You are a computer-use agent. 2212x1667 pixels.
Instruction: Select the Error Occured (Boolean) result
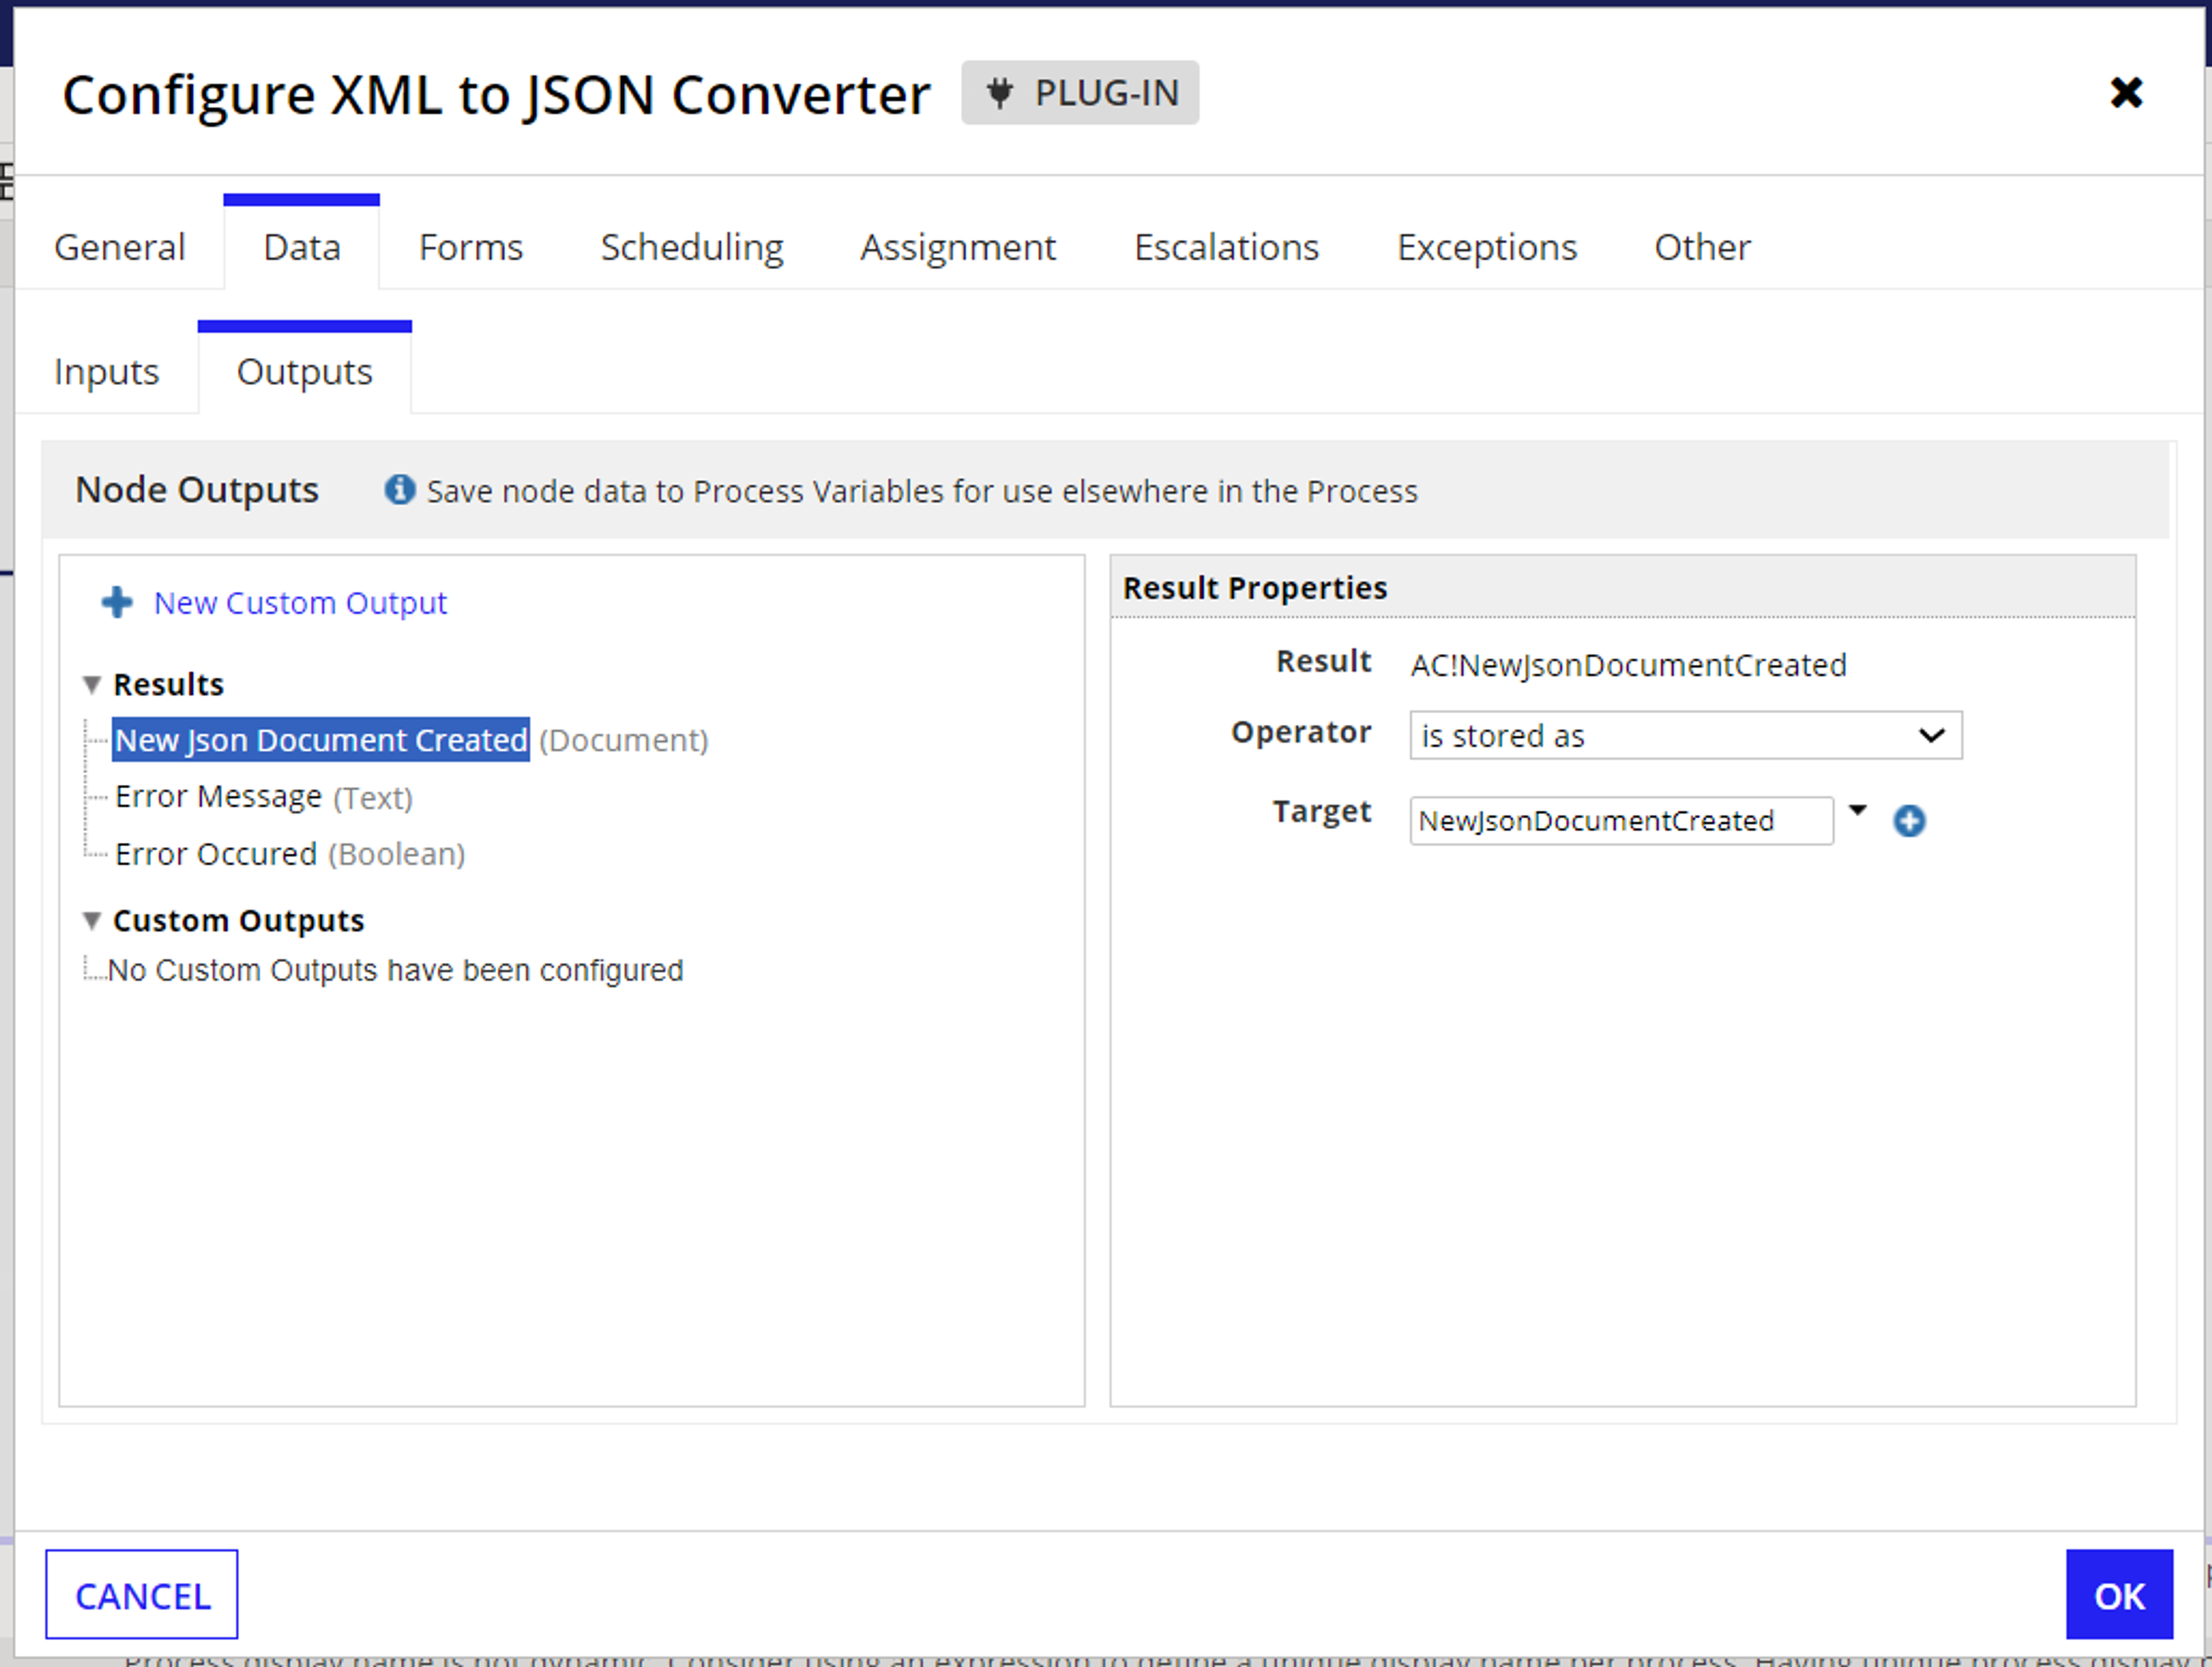click(290, 854)
